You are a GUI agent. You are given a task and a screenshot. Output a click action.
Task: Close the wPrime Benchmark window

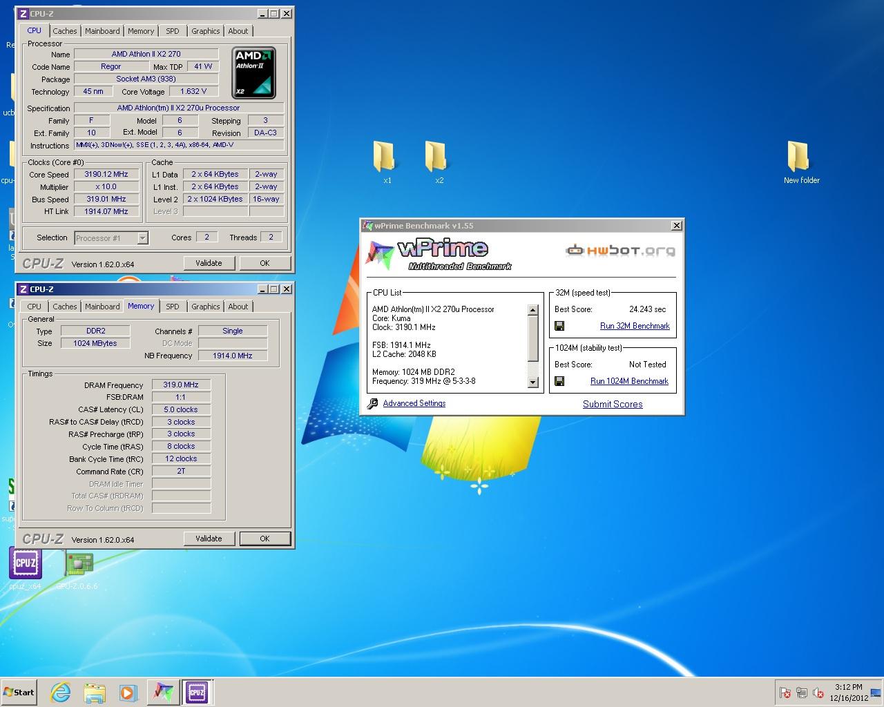click(677, 226)
